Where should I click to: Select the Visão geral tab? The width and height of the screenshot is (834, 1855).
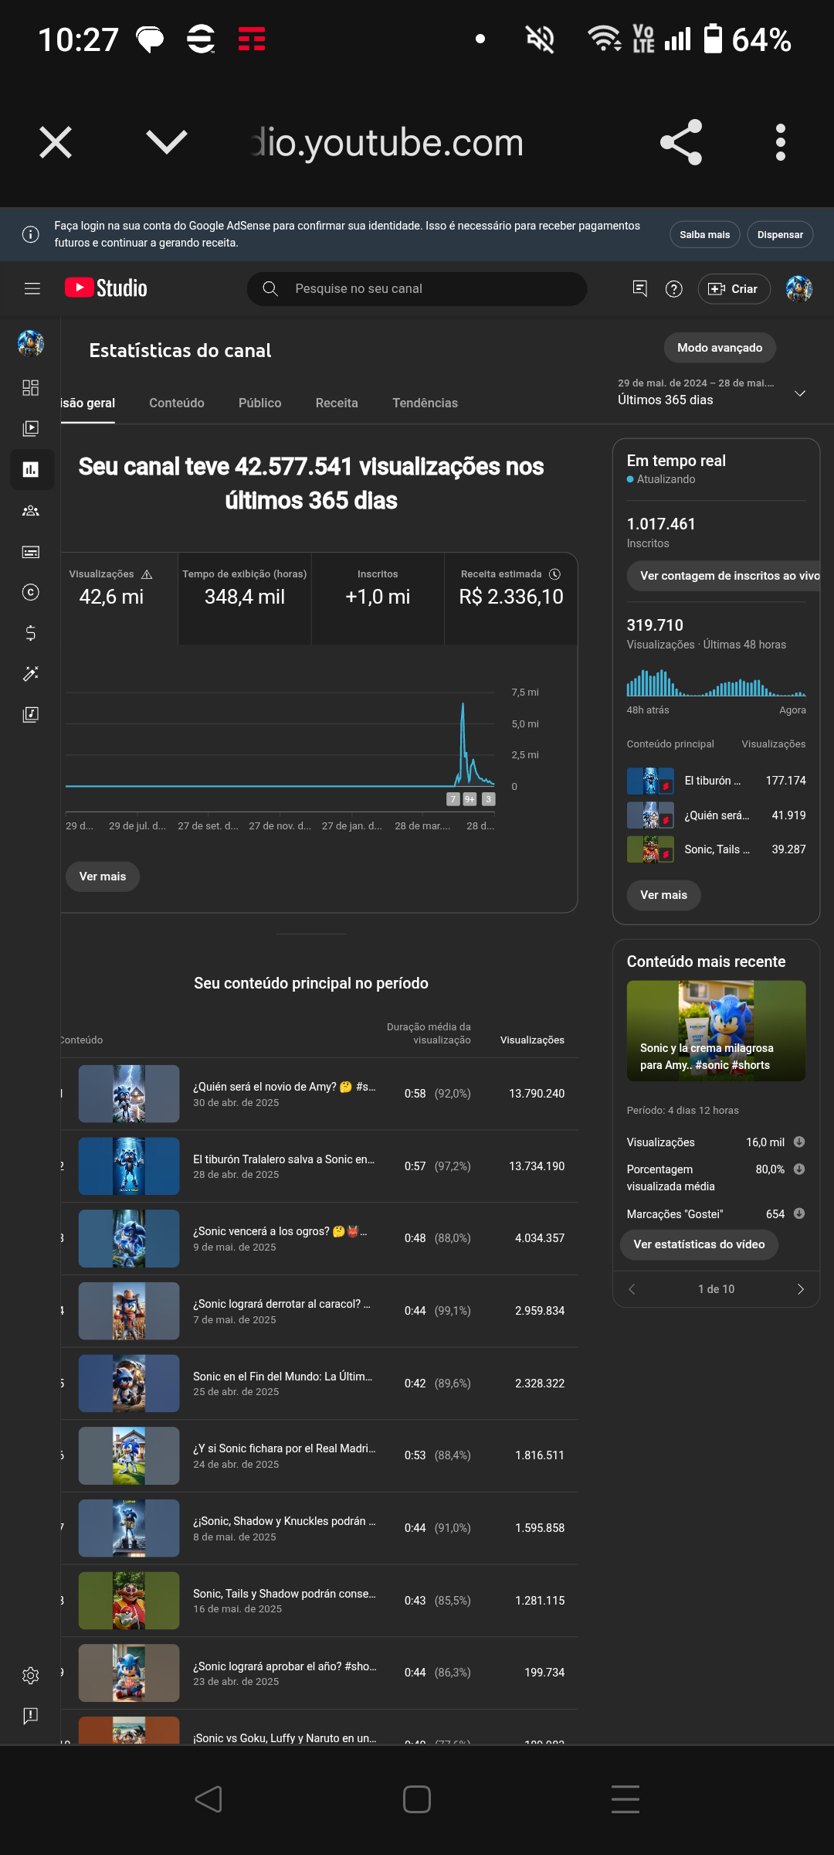click(x=87, y=403)
